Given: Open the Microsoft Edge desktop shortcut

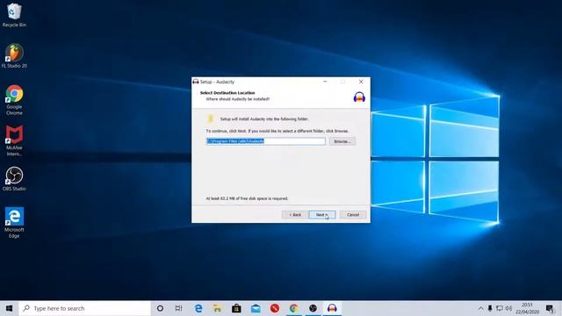Looking at the screenshot, I should pos(14,222).
